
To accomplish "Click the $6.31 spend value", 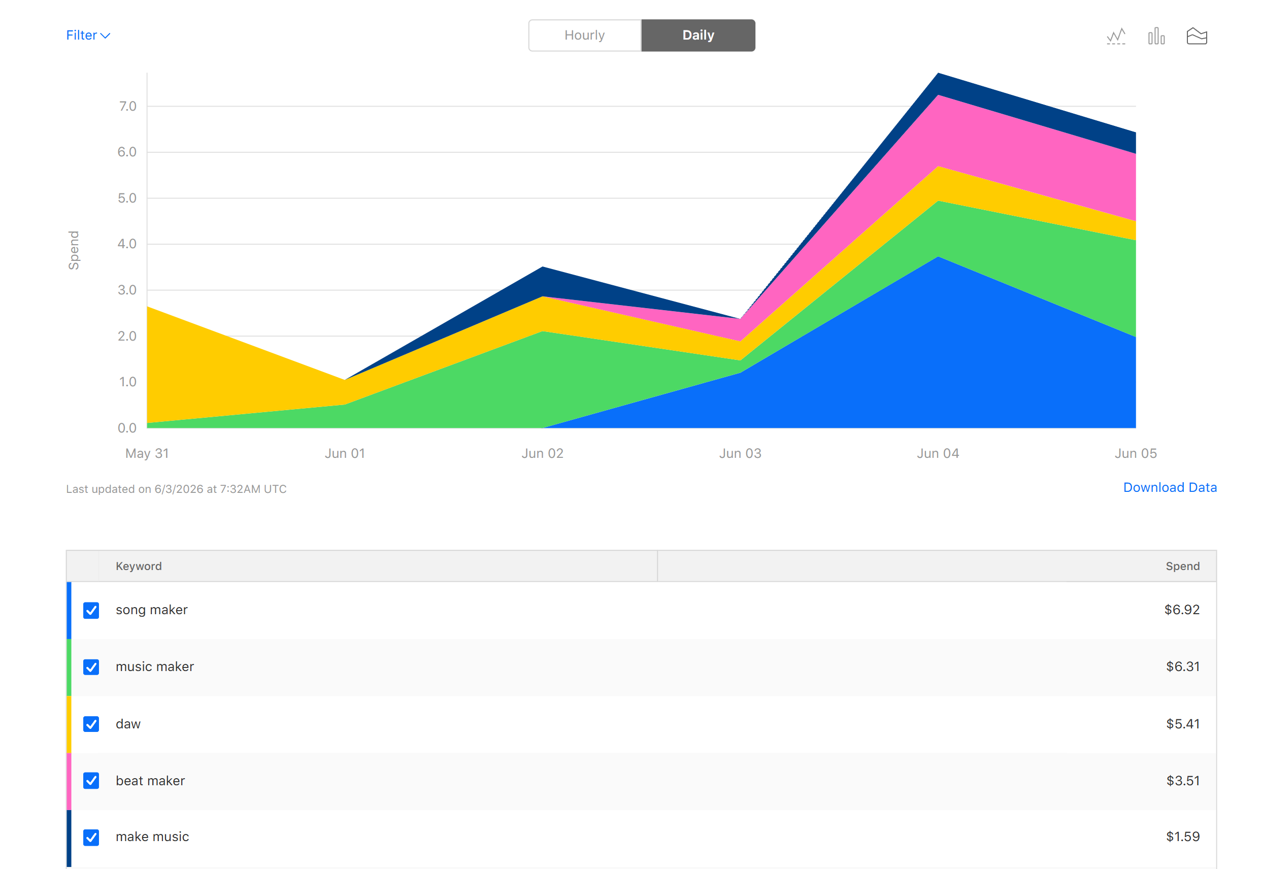I will coord(1183,666).
